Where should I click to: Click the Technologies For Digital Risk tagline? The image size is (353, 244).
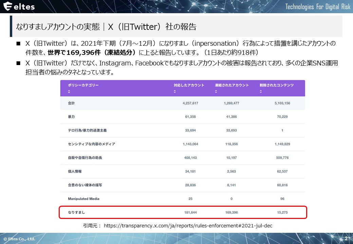318,6
